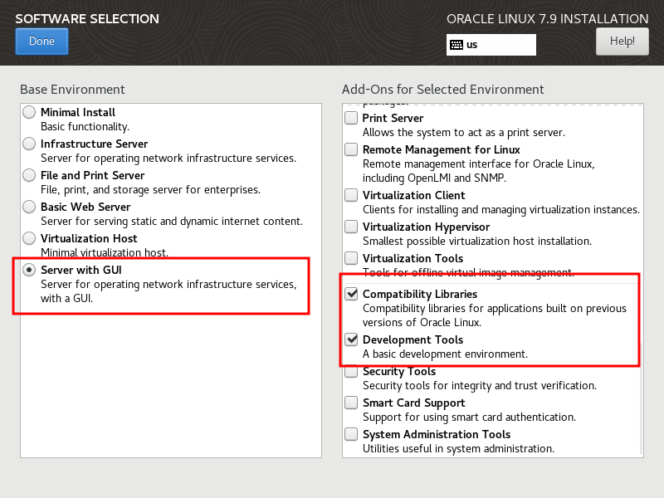This screenshot has width=664, height=498.
Task: Click 'A basic development environment.' text
Action: tap(446, 354)
